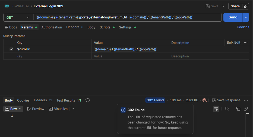
Task: Toggle word wrap in response body
Action: [216, 109]
